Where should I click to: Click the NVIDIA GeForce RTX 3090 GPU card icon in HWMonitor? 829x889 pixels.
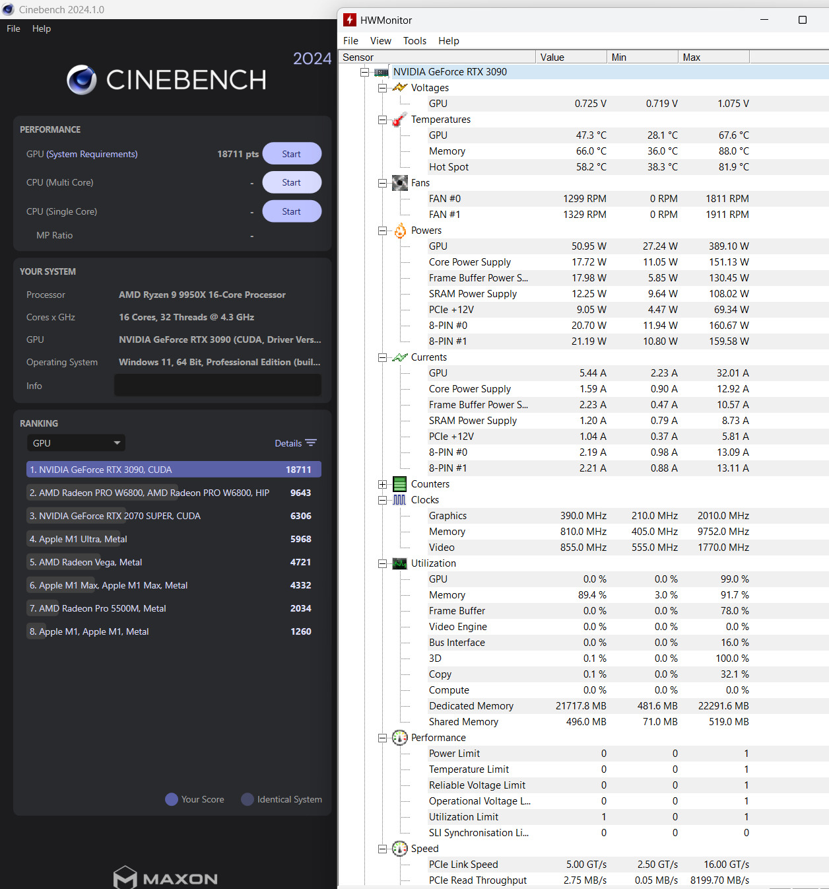tap(381, 72)
